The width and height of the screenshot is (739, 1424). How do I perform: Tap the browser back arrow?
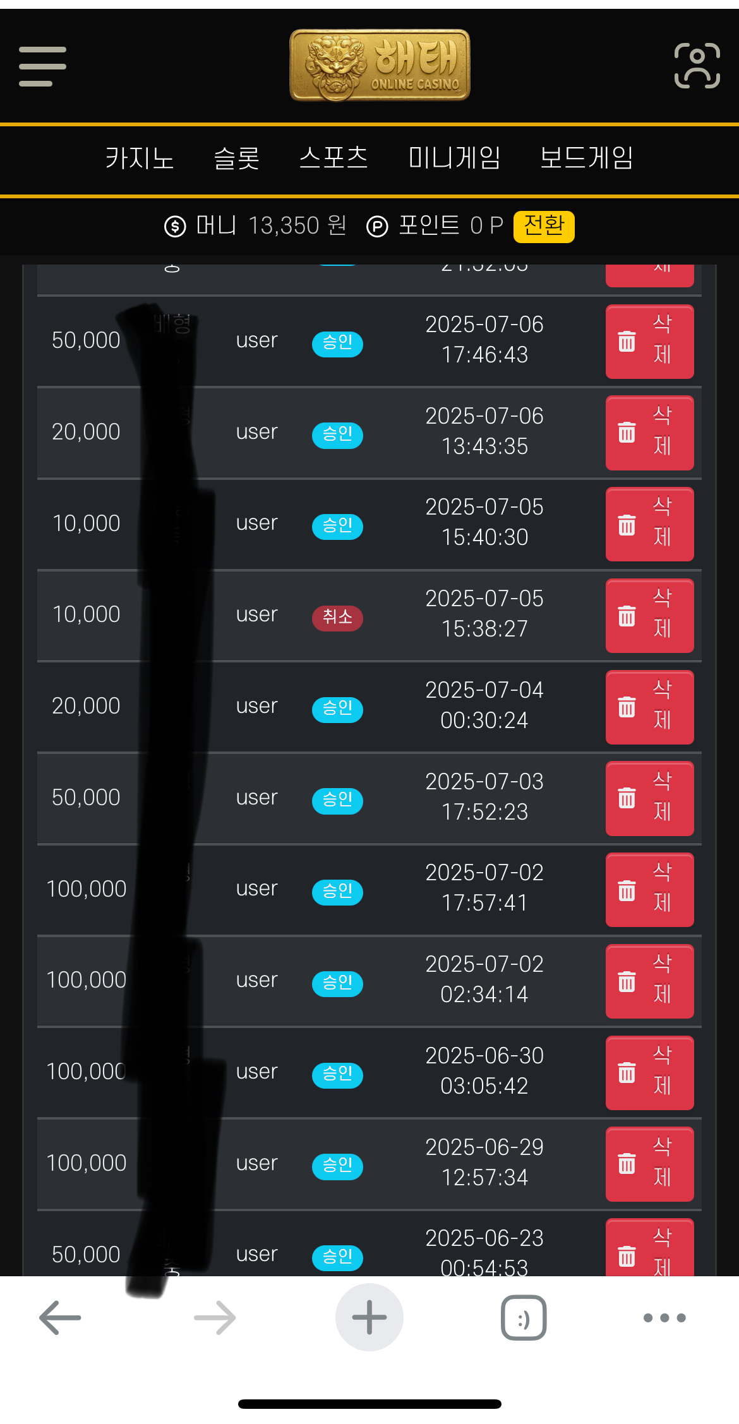pyautogui.click(x=60, y=1317)
